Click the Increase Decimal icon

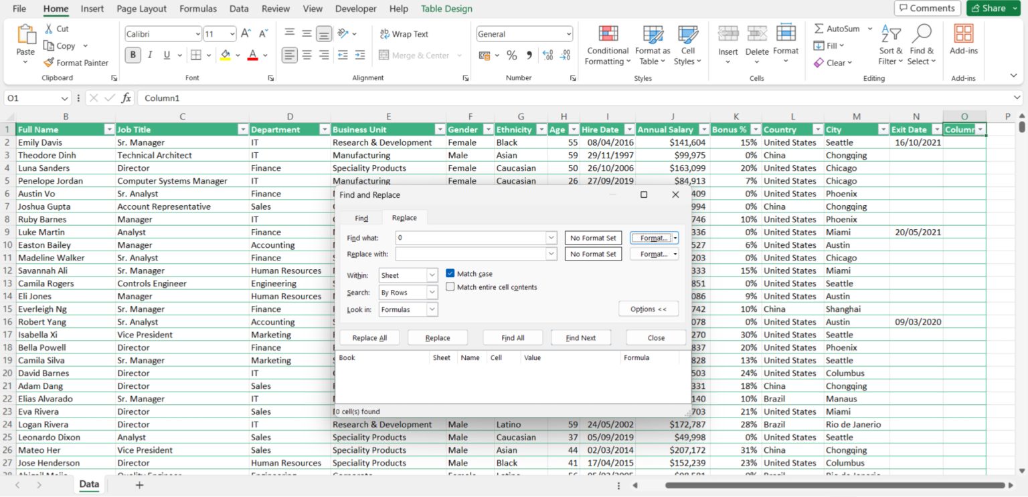pyautogui.click(x=547, y=56)
